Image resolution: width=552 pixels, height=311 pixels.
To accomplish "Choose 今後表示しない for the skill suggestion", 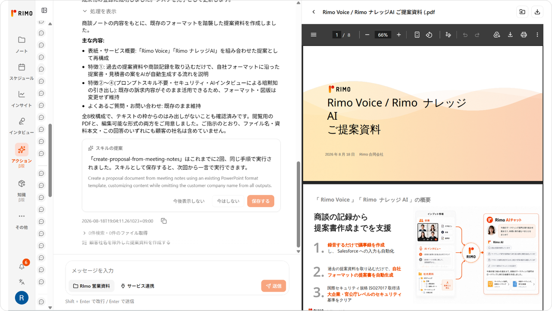I will pyautogui.click(x=189, y=201).
